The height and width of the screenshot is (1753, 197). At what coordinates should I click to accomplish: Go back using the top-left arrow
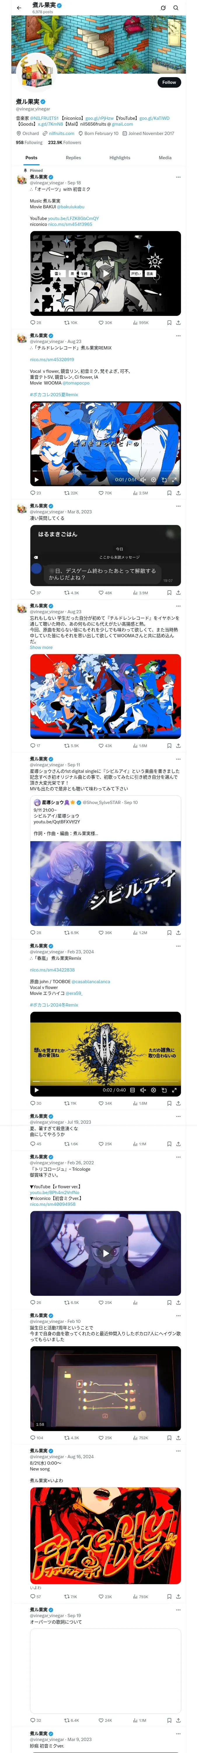[19, 8]
